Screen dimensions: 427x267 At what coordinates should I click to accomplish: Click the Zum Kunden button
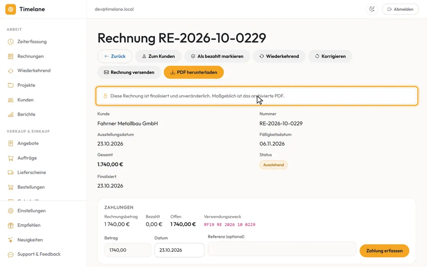[x=158, y=57]
